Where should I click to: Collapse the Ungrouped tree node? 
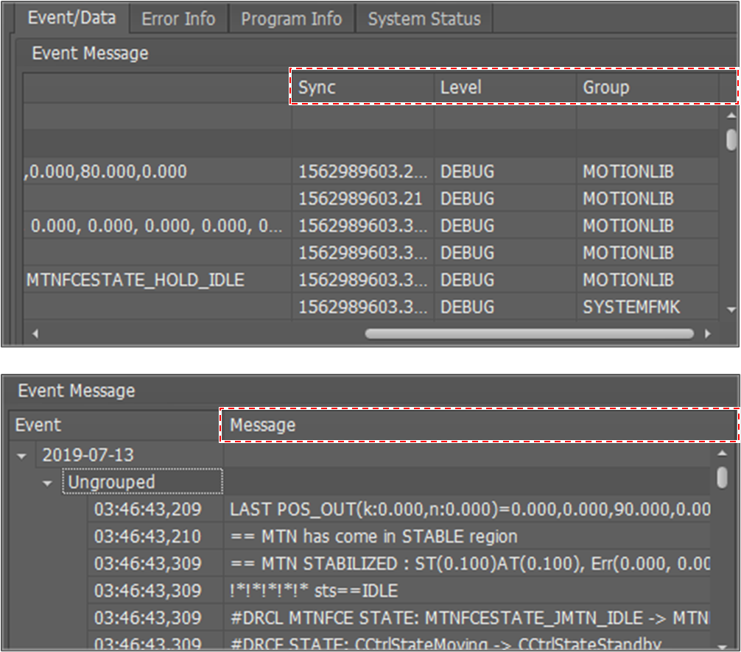(x=48, y=483)
